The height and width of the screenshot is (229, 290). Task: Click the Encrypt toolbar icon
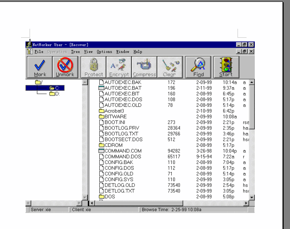pos(119,67)
